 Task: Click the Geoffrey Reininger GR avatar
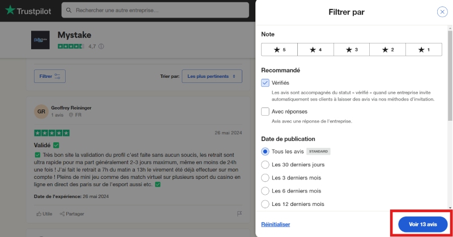tap(41, 111)
